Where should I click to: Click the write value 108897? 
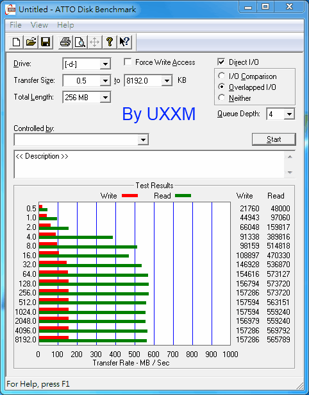(x=247, y=256)
